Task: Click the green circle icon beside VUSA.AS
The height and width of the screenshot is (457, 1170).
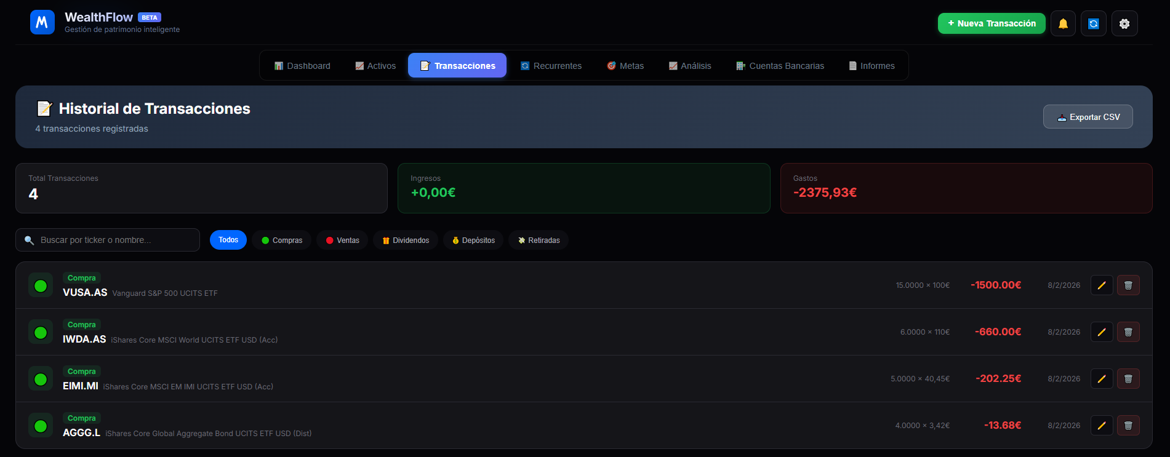Action: [x=41, y=285]
